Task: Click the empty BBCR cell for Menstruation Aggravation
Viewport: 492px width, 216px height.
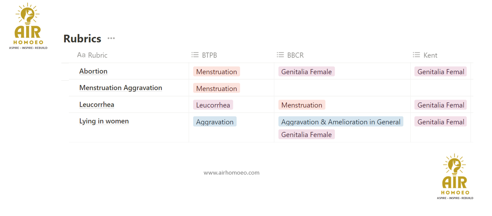Action: pos(342,88)
